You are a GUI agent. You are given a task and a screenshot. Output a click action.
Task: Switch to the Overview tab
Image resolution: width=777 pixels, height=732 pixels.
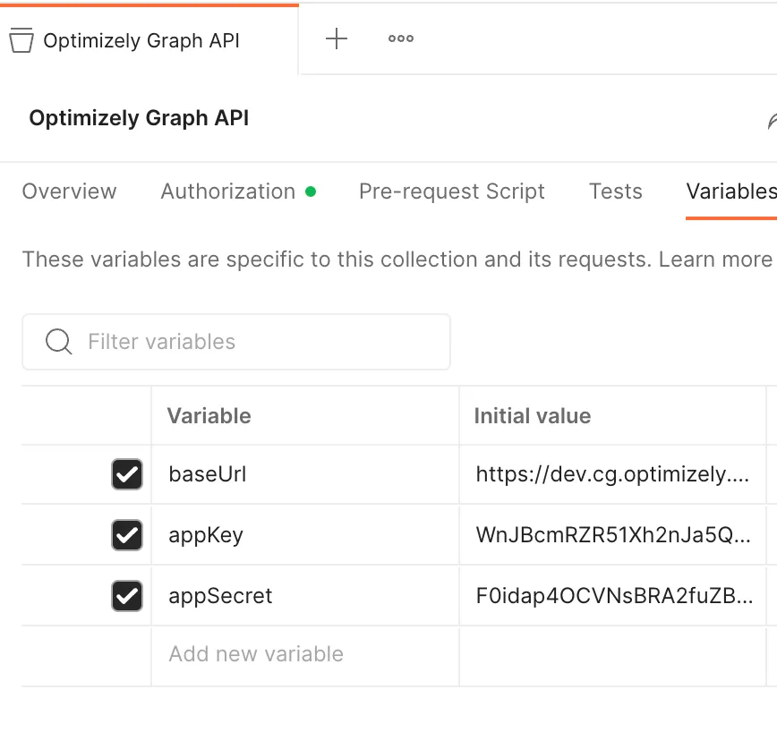[70, 192]
